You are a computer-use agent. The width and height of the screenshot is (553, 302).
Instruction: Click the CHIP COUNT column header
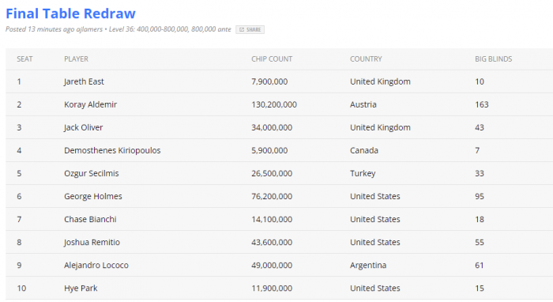tap(272, 59)
